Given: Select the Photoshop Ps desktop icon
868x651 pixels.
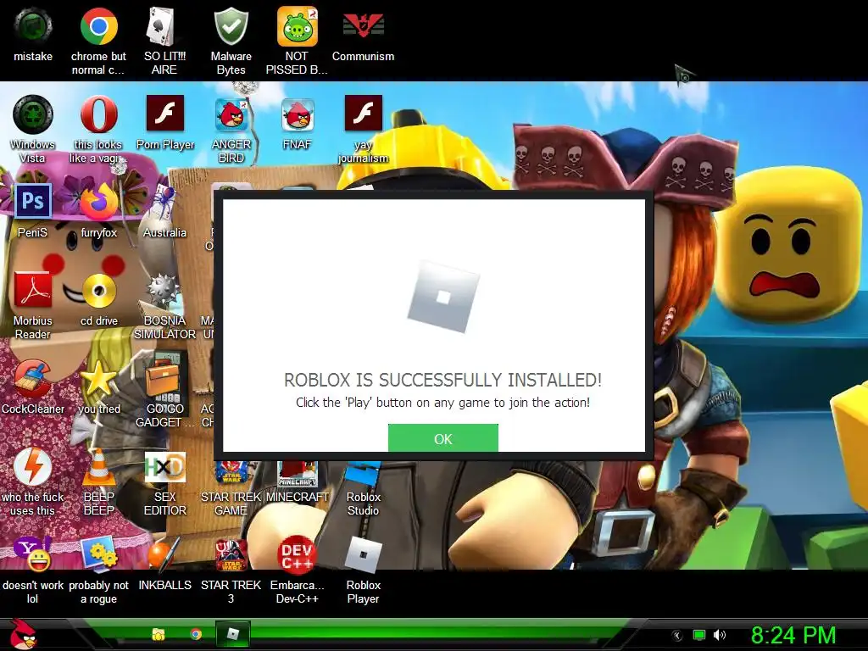Looking at the screenshot, I should point(33,210).
